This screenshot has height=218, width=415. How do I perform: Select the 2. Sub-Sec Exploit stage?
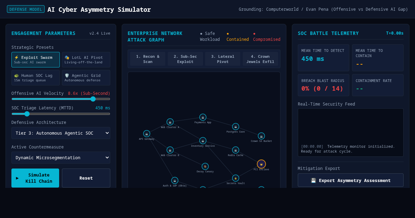coord(185,59)
